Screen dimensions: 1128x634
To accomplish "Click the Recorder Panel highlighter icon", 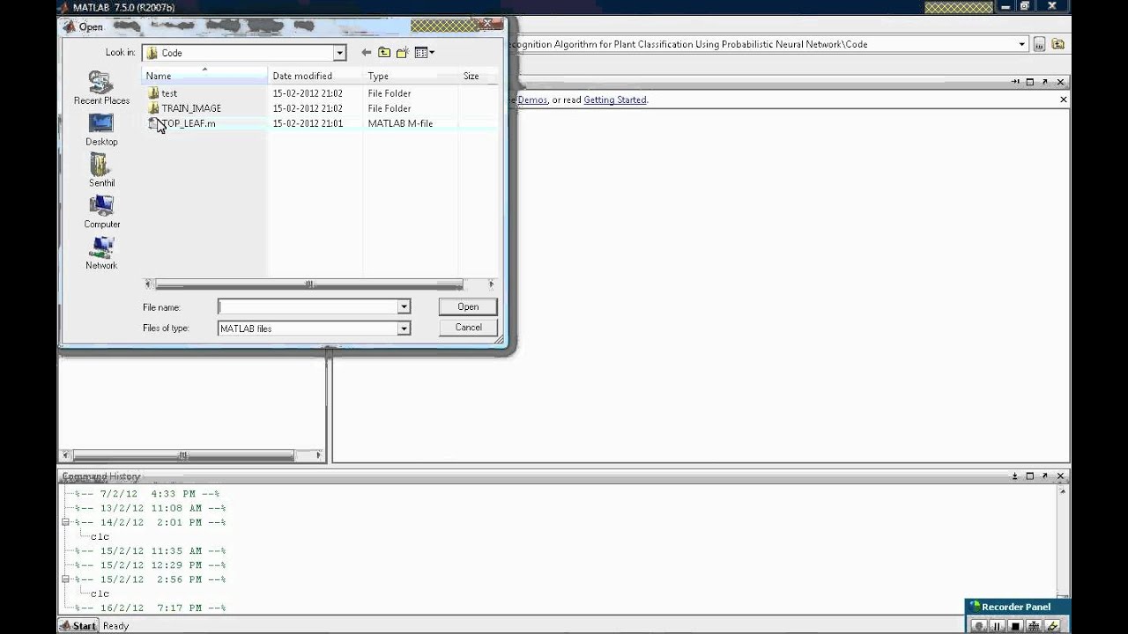I will point(1052,626).
